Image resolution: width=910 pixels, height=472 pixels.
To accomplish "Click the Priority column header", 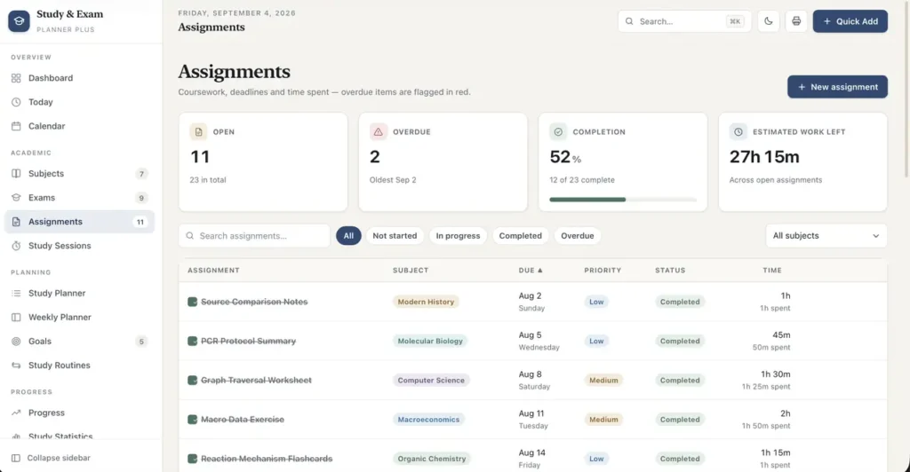I will coord(603,271).
